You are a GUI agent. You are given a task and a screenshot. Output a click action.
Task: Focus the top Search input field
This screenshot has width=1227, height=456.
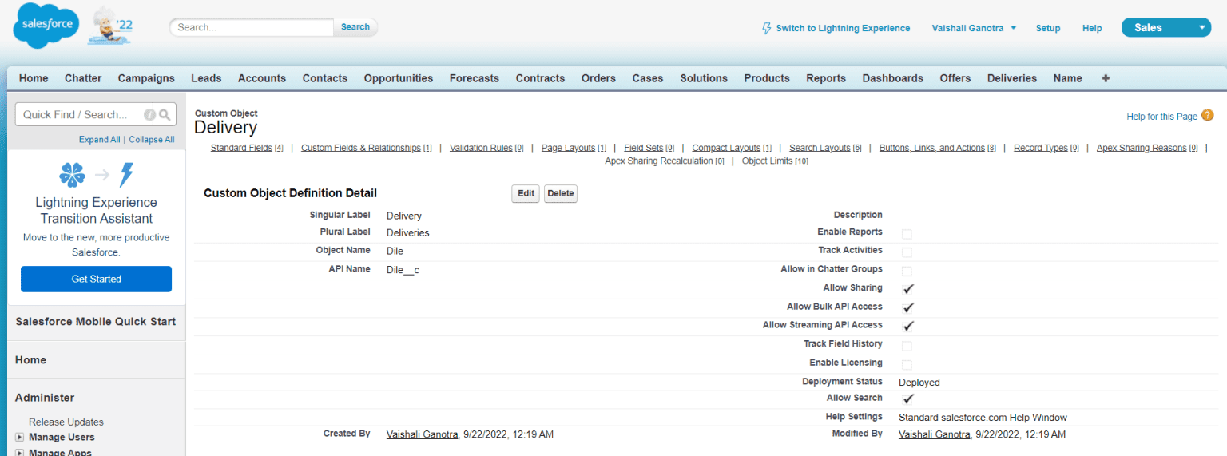pos(252,27)
